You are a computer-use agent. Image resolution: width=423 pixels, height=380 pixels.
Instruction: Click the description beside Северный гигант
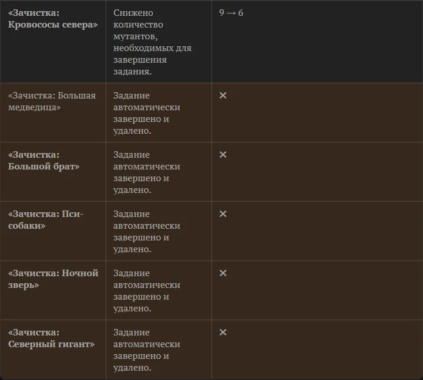[147, 350]
